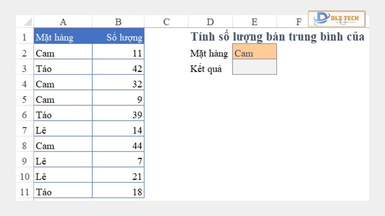Image resolution: width=385 pixels, height=216 pixels.
Task: Click the Select All corner triangle
Action: point(28,22)
